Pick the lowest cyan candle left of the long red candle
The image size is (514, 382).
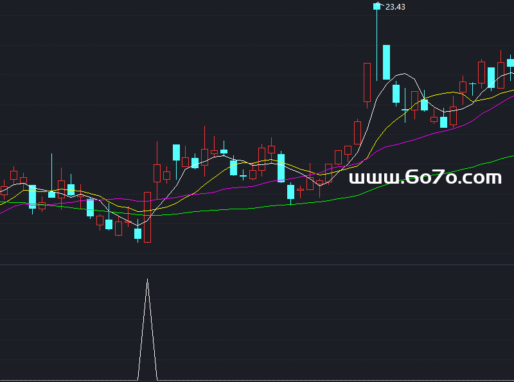pos(137,234)
